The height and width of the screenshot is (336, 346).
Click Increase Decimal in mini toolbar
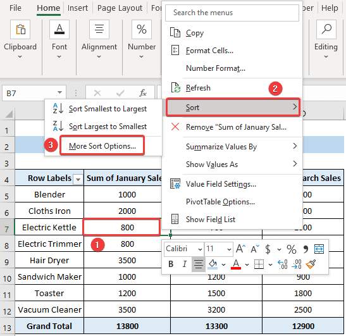coord(283,264)
